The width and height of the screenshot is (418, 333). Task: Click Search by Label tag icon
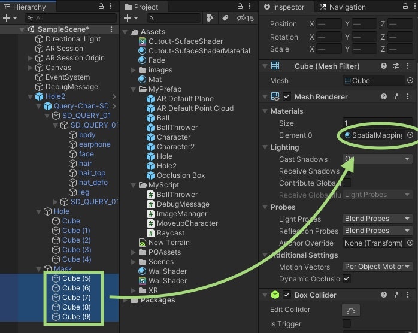[225, 18]
